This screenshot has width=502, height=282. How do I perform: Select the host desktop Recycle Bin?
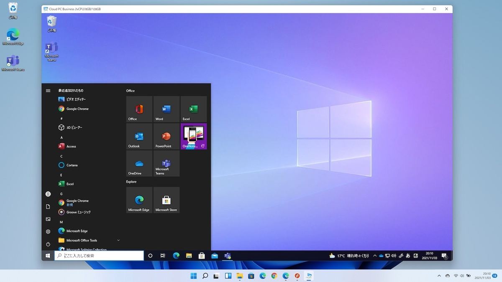click(x=13, y=11)
